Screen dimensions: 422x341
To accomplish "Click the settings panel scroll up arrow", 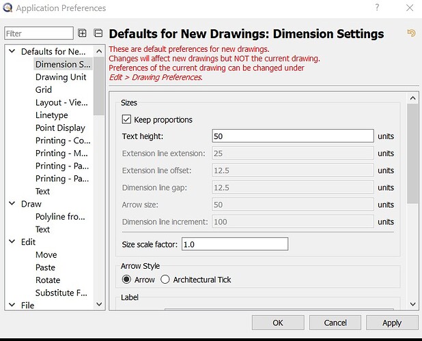I will (x=412, y=98).
